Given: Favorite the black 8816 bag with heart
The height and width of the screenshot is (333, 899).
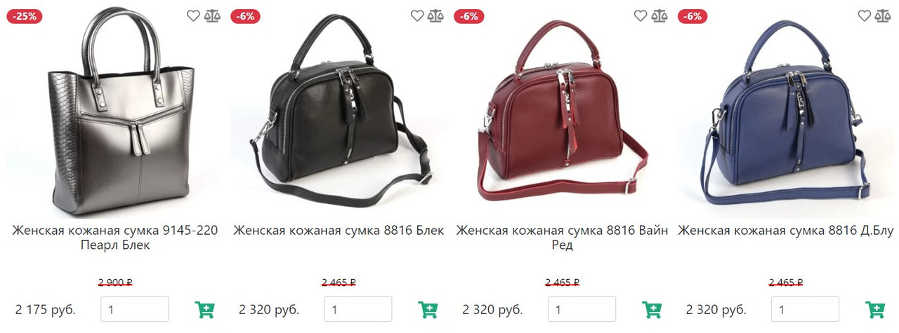Looking at the screenshot, I should 417,15.
